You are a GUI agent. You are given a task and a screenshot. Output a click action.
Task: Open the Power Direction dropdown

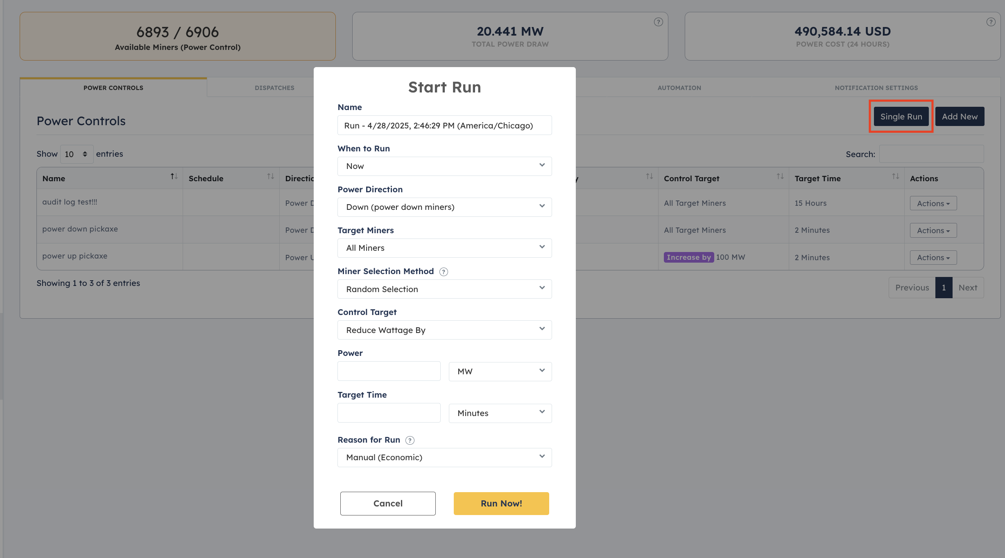(x=444, y=207)
